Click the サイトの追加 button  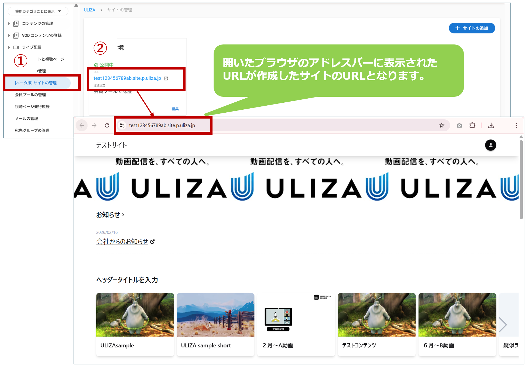[x=472, y=28]
